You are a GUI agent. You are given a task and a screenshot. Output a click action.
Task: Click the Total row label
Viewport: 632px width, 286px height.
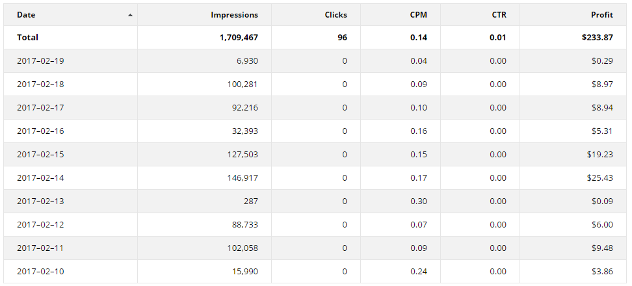pyautogui.click(x=27, y=38)
